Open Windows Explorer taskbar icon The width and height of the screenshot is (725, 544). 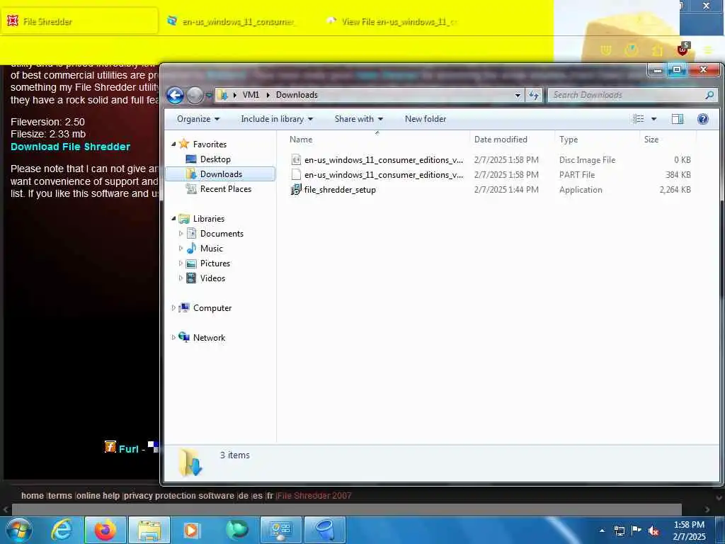(x=149, y=530)
